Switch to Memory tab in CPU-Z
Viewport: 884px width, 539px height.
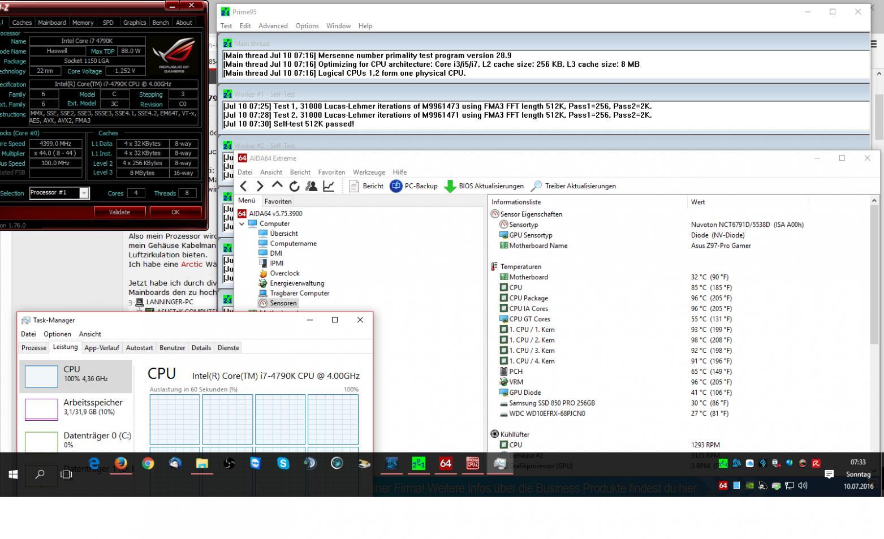(x=83, y=23)
